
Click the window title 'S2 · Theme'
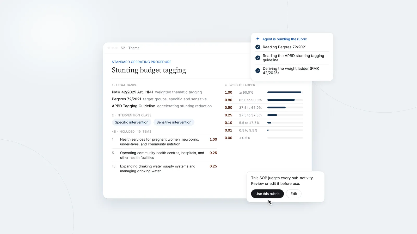coord(130,48)
